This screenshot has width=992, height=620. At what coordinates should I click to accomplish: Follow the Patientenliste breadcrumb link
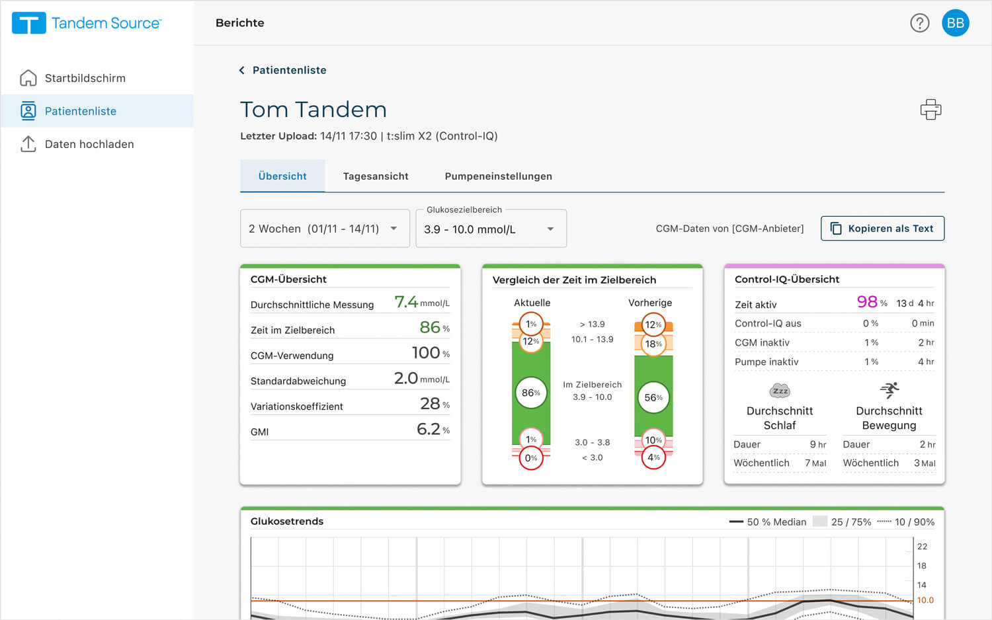[290, 70]
